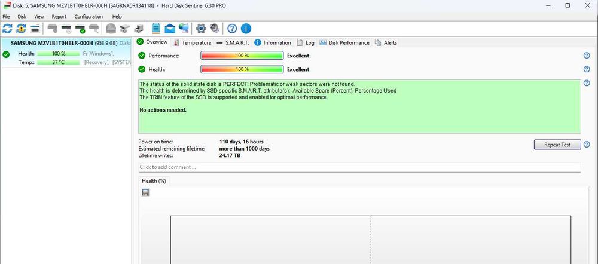Click the help icon next to Repeat Test
Image resolution: width=598 pixels, height=264 pixels.
[x=587, y=145]
